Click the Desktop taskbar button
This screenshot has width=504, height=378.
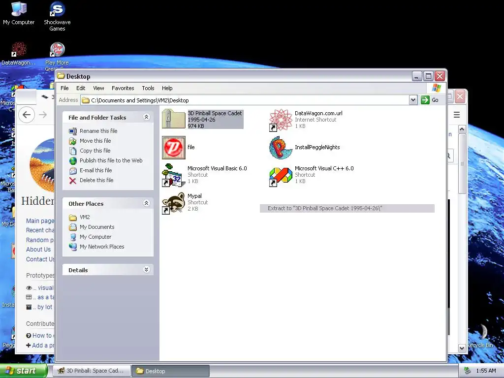(170, 371)
